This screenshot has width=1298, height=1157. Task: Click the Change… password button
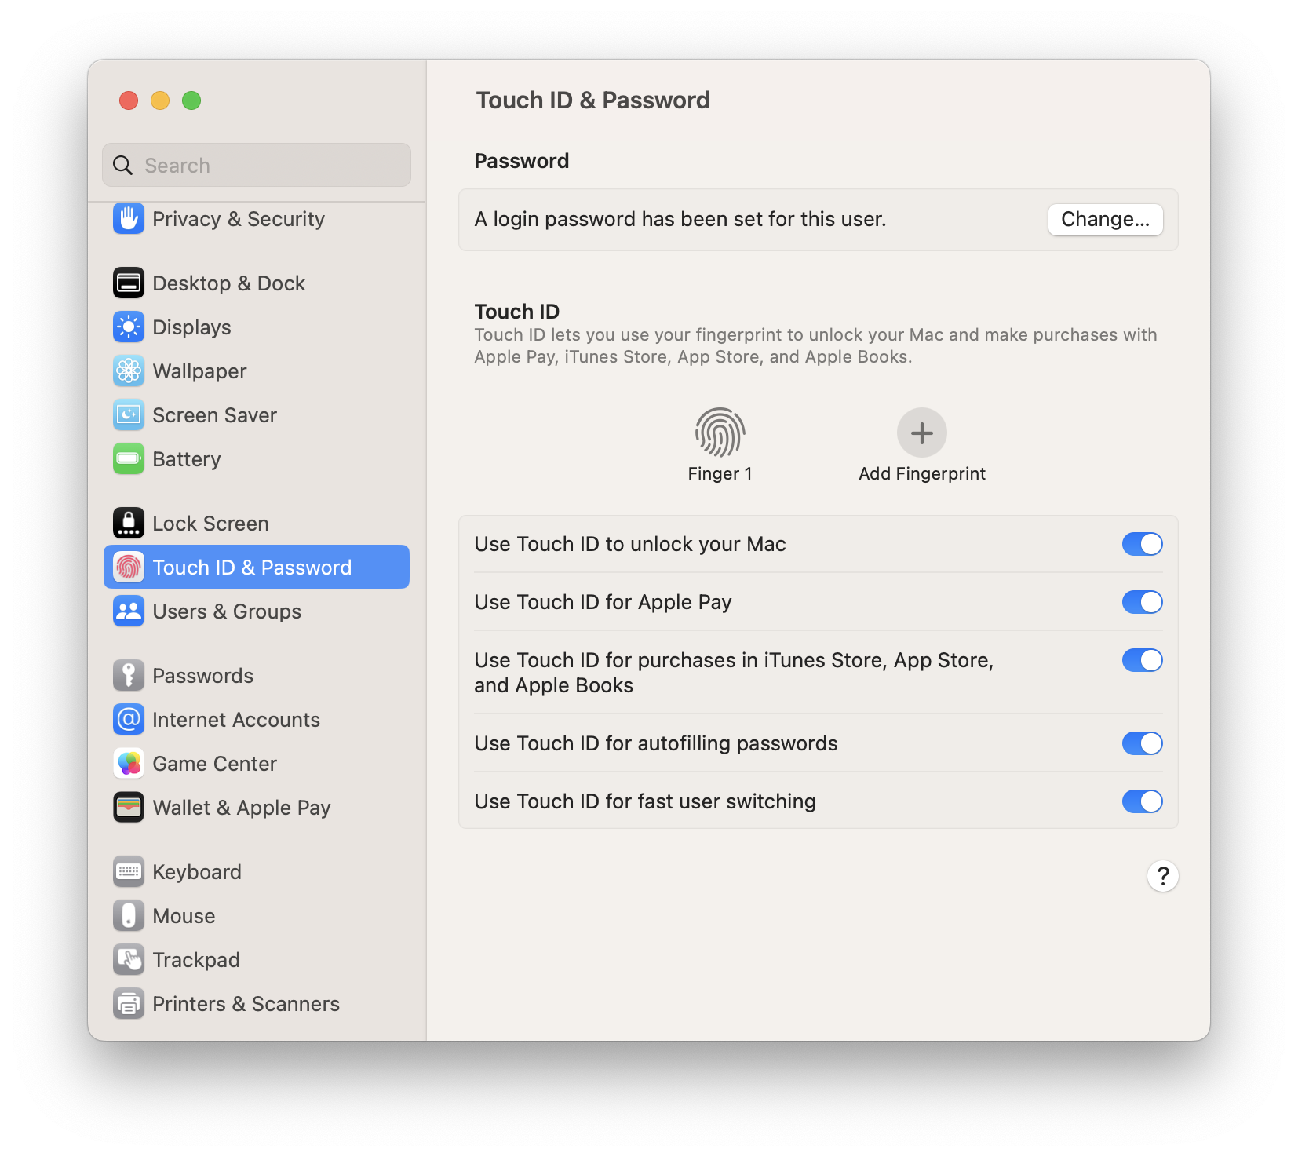pyautogui.click(x=1105, y=219)
